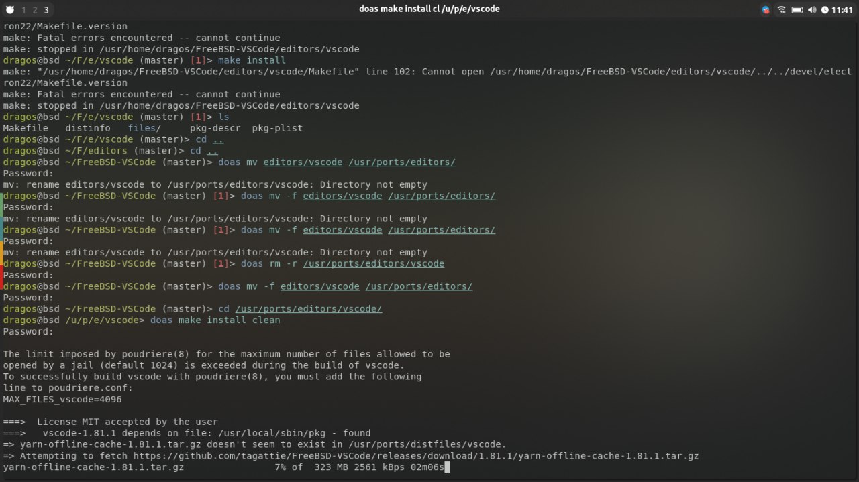Switch to workspace 1

point(24,10)
